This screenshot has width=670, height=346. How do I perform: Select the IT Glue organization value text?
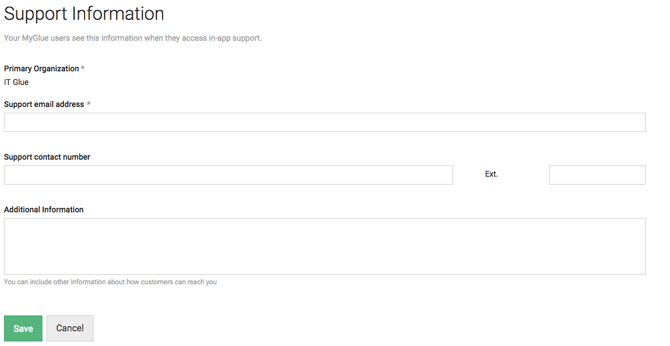(x=16, y=82)
